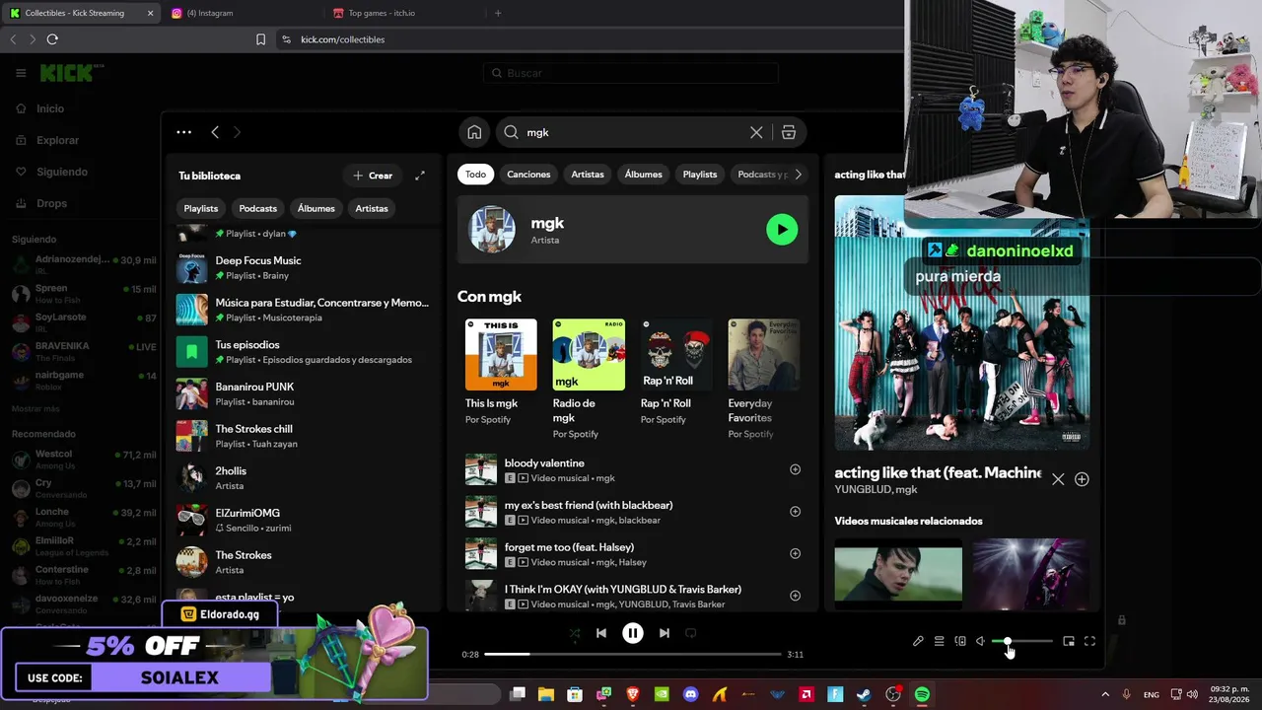
Task: Pause the current song
Action: tap(633, 633)
